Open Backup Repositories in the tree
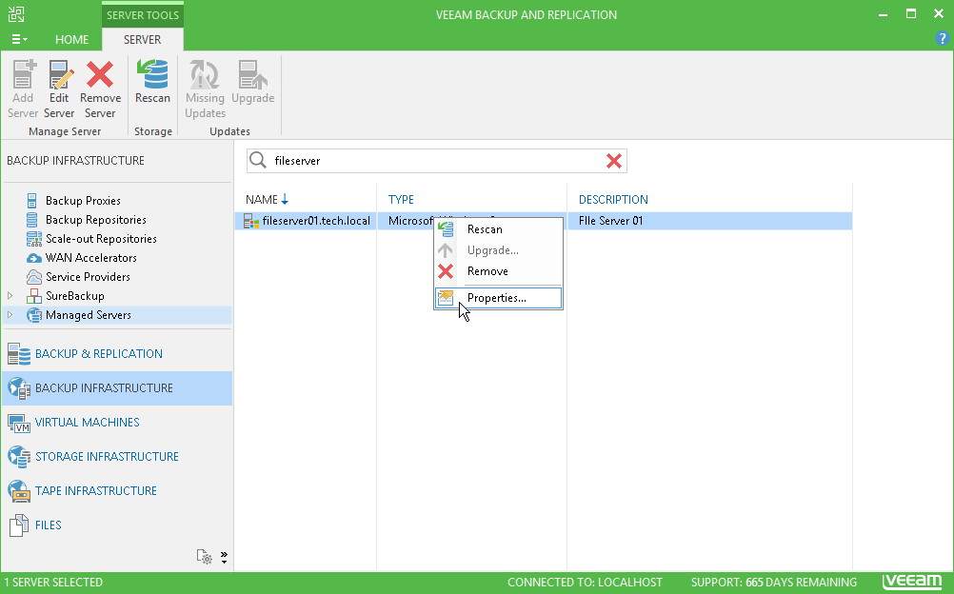This screenshot has height=594, width=954. (x=95, y=220)
